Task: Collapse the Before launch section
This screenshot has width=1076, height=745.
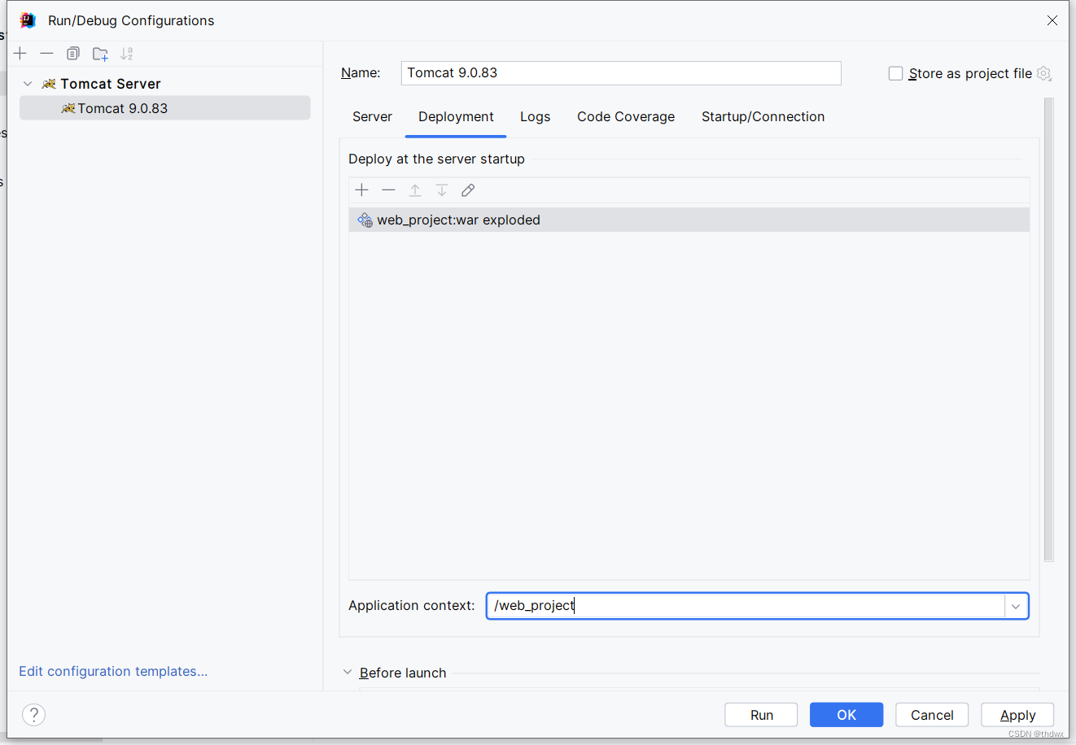Action: (x=348, y=673)
